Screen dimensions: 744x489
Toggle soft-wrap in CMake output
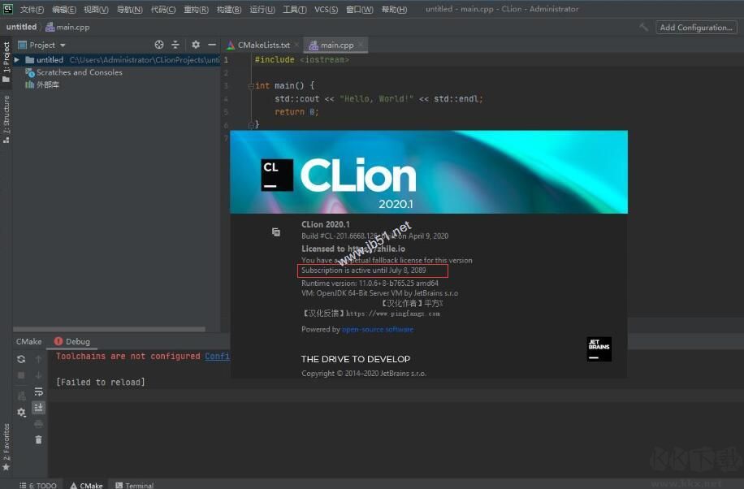coord(38,392)
